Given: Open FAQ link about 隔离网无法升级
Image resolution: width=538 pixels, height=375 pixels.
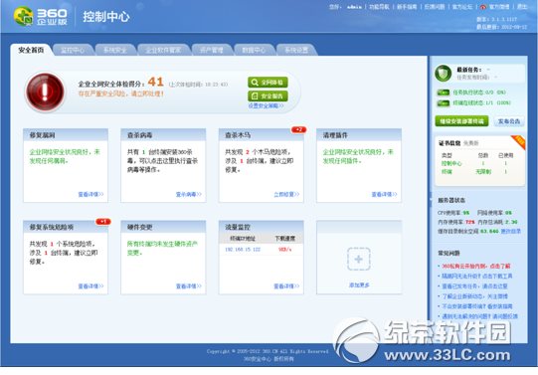Looking at the screenshot, I should point(476,276).
